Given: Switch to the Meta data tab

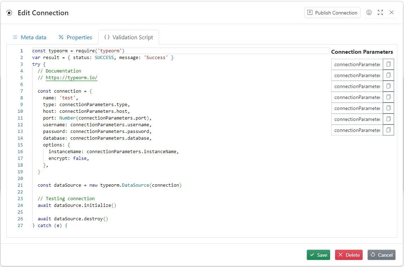Looking at the screenshot, I should click(x=34, y=37).
